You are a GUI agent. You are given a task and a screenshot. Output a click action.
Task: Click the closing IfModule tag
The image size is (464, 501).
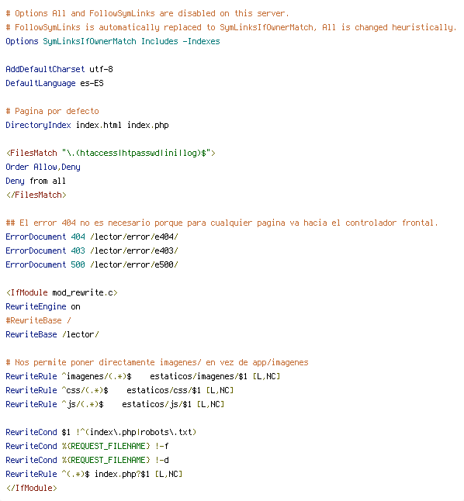tap(32, 489)
